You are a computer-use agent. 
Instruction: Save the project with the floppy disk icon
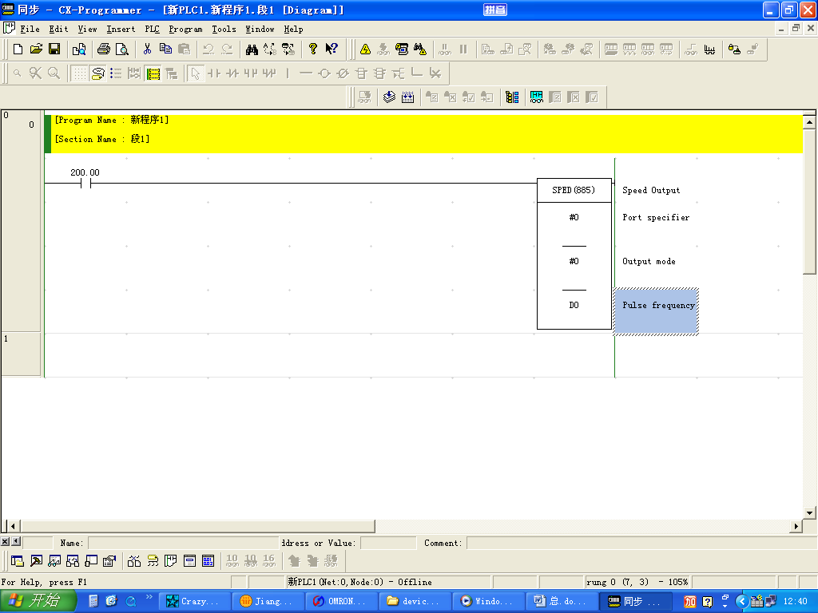pos(54,49)
